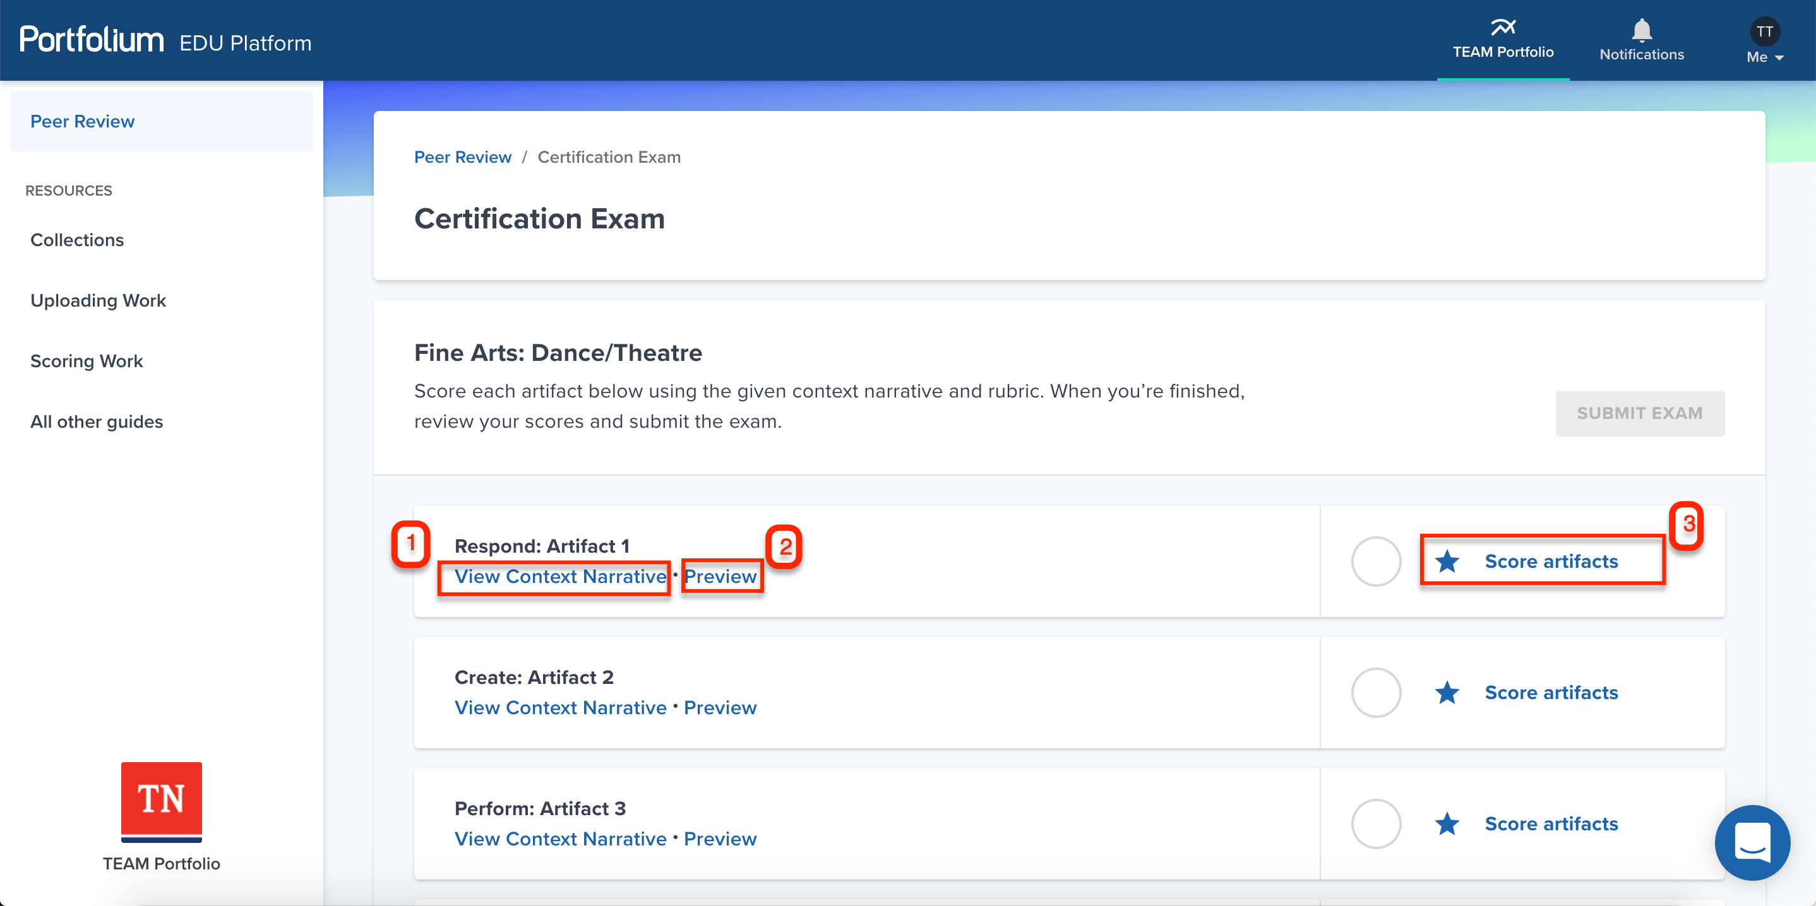Select Peer Review in the sidebar
Image resolution: width=1816 pixels, height=906 pixels.
click(83, 121)
